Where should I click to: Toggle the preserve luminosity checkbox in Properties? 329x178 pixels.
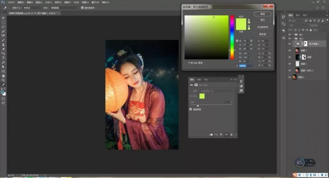(191, 110)
